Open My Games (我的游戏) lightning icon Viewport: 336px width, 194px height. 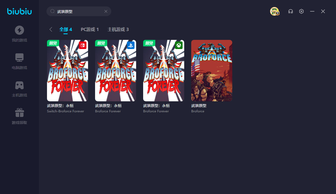19,30
